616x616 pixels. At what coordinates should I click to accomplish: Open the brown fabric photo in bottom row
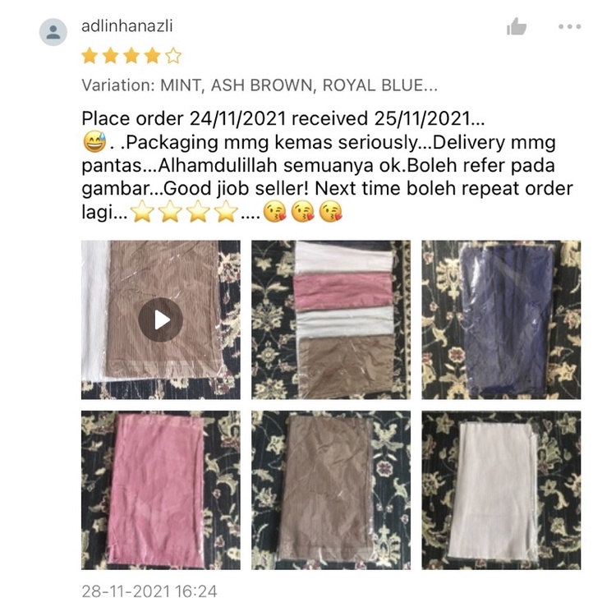[x=331, y=490]
